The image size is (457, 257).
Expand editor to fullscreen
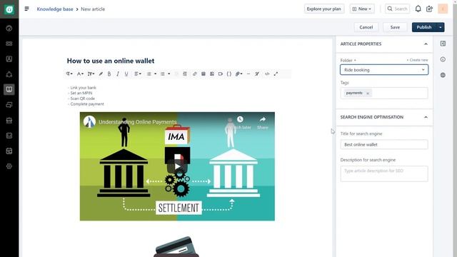276,74
